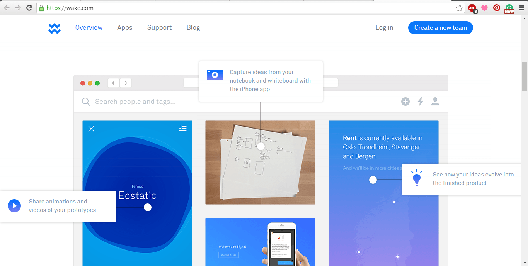Screen dimensions: 528x266
Task: Click the Pinterest extension icon
Action: (497, 8)
